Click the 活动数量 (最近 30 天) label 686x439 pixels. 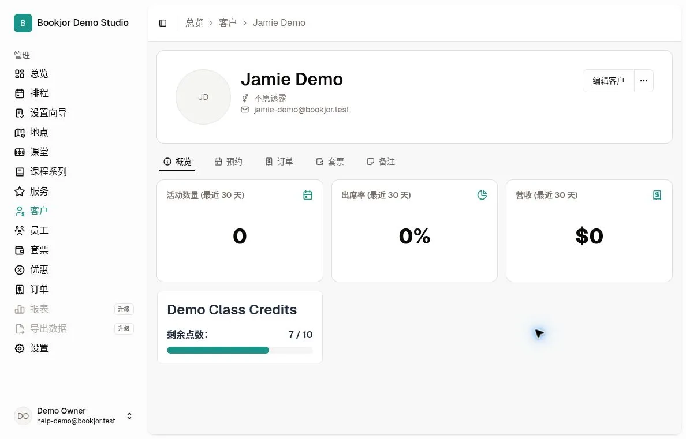click(x=205, y=196)
